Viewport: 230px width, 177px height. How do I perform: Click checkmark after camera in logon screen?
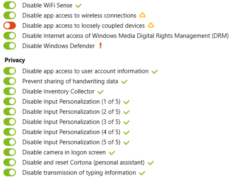coord(112,153)
